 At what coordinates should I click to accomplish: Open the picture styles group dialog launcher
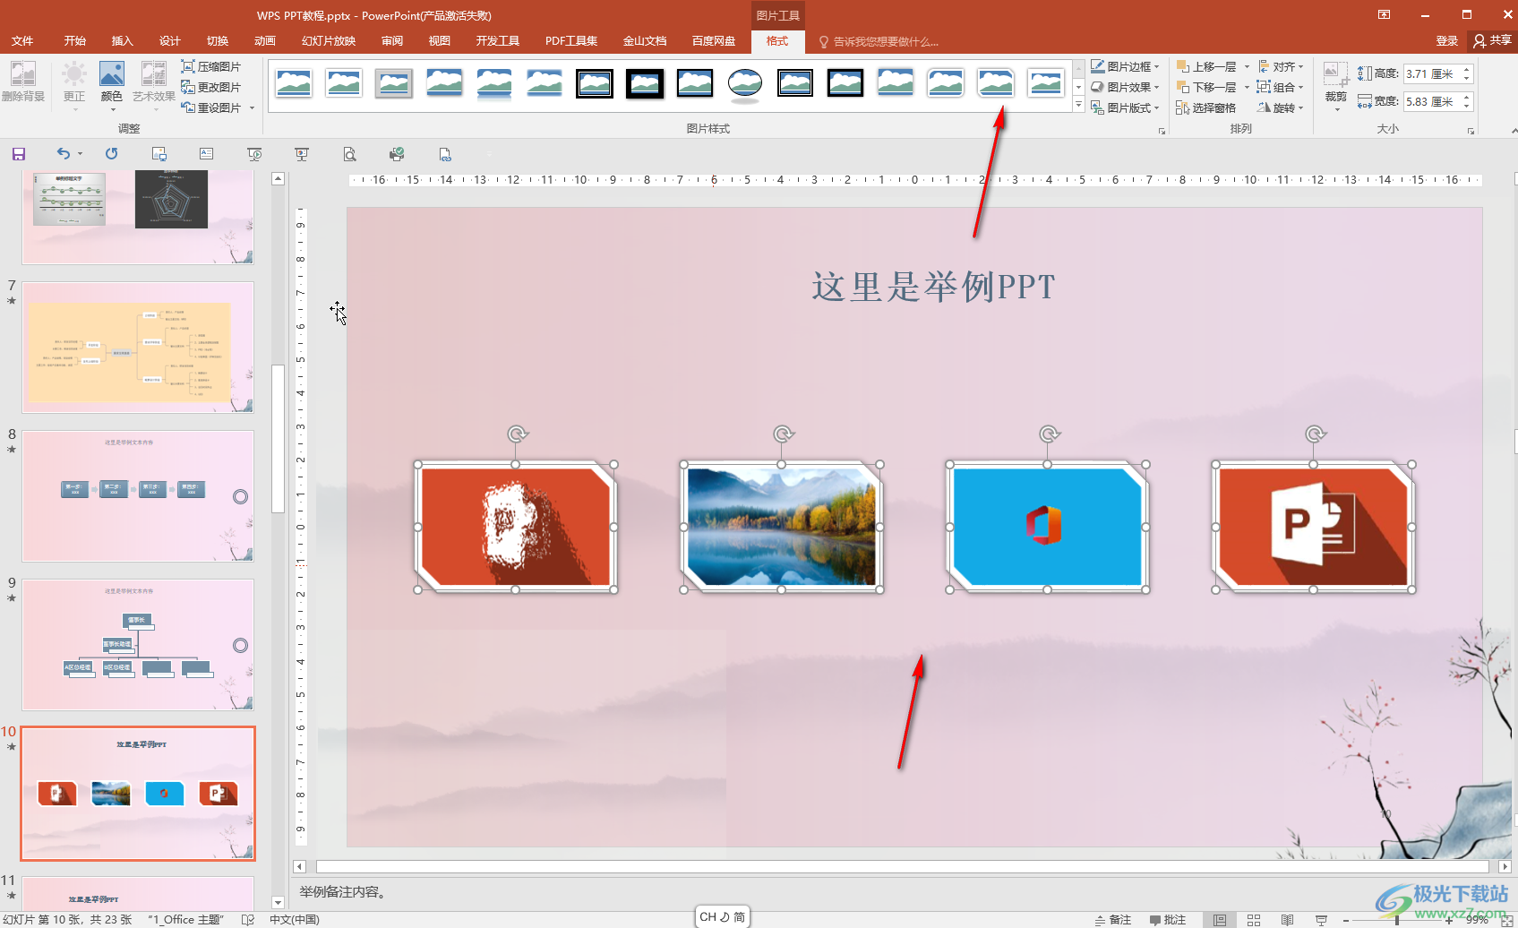pyautogui.click(x=1162, y=131)
